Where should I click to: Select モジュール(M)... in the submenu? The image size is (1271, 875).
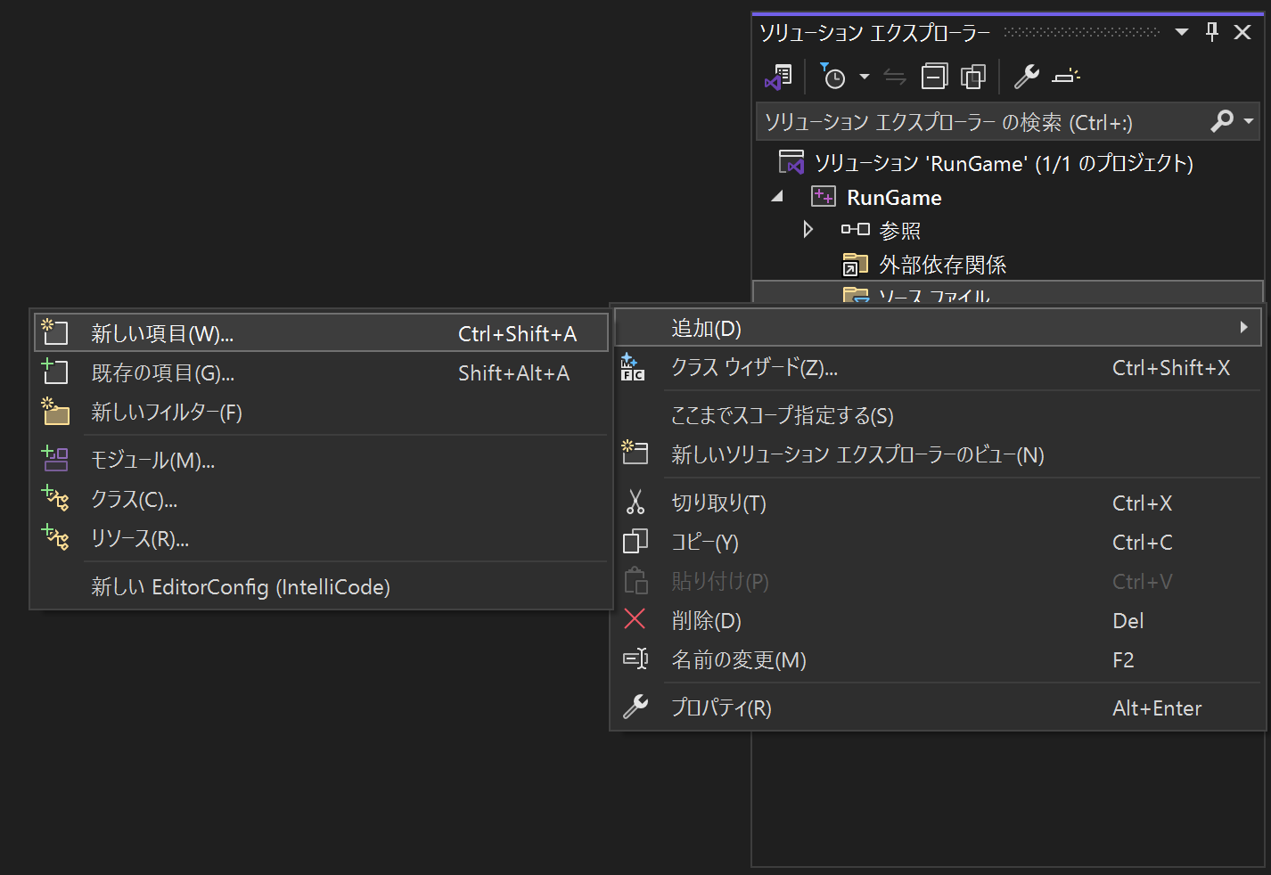[x=321, y=460]
